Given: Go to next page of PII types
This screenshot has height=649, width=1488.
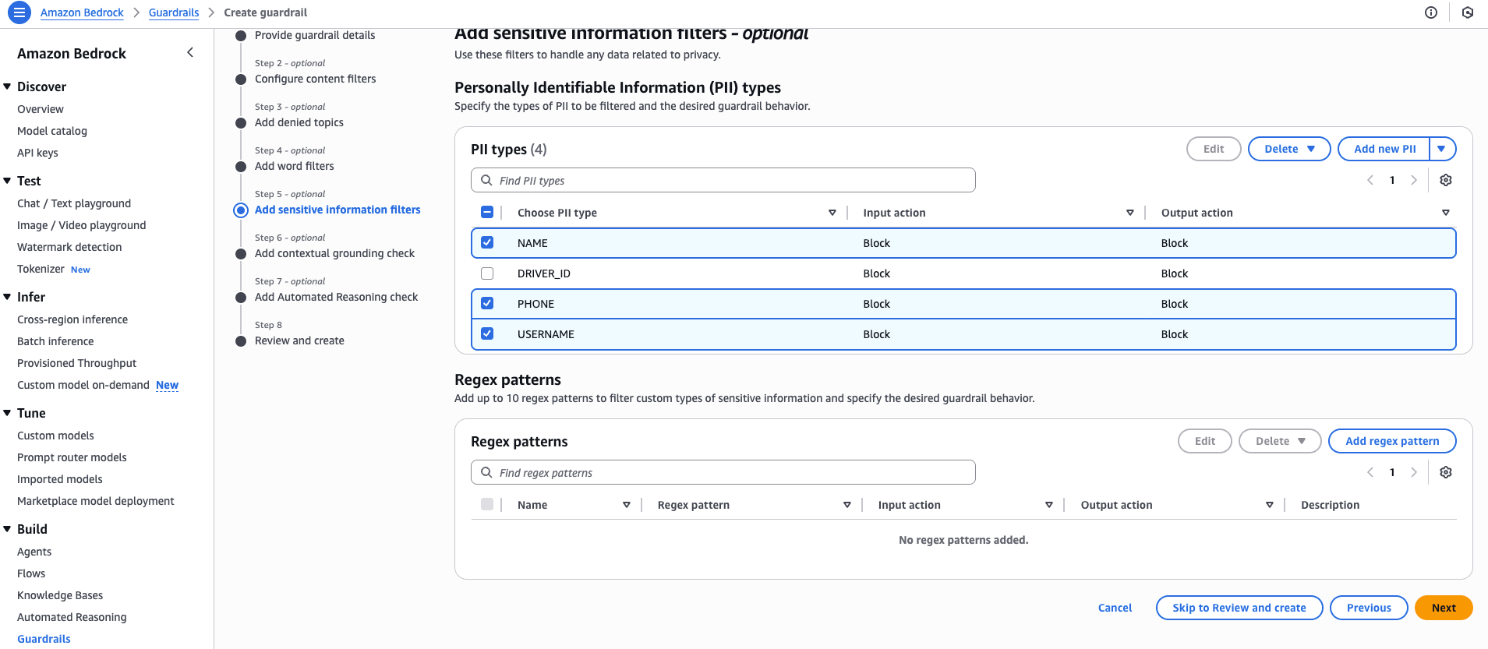Looking at the screenshot, I should (1413, 180).
